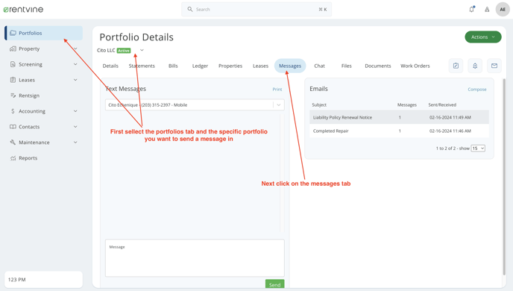Screen dimensions: 513x291
Task: Click the Contacts book icon
Action: (13, 127)
